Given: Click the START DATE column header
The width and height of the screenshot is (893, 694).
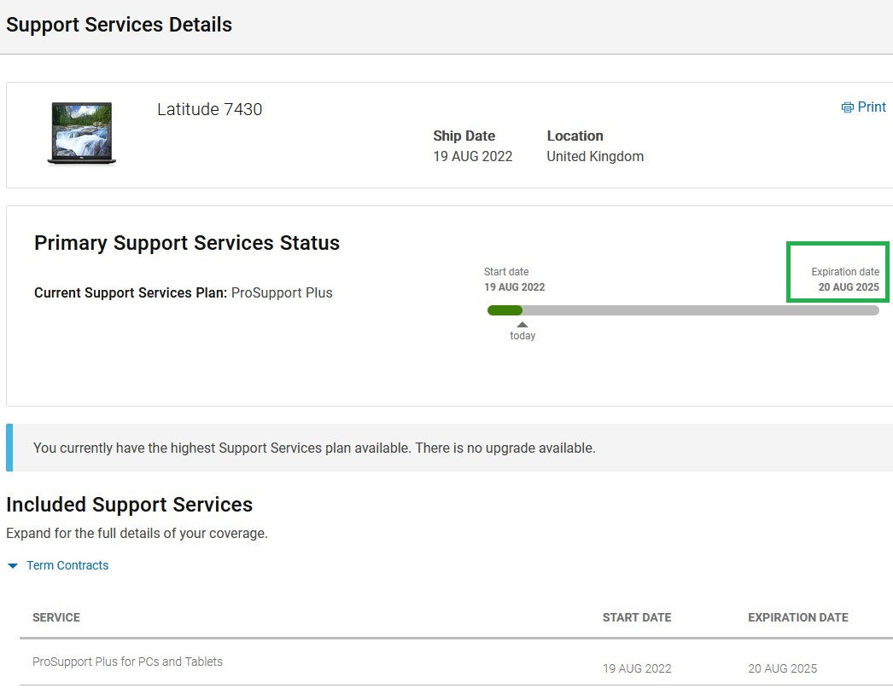Looking at the screenshot, I should tap(637, 617).
